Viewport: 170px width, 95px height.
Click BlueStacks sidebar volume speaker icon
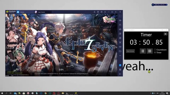pos(120,21)
